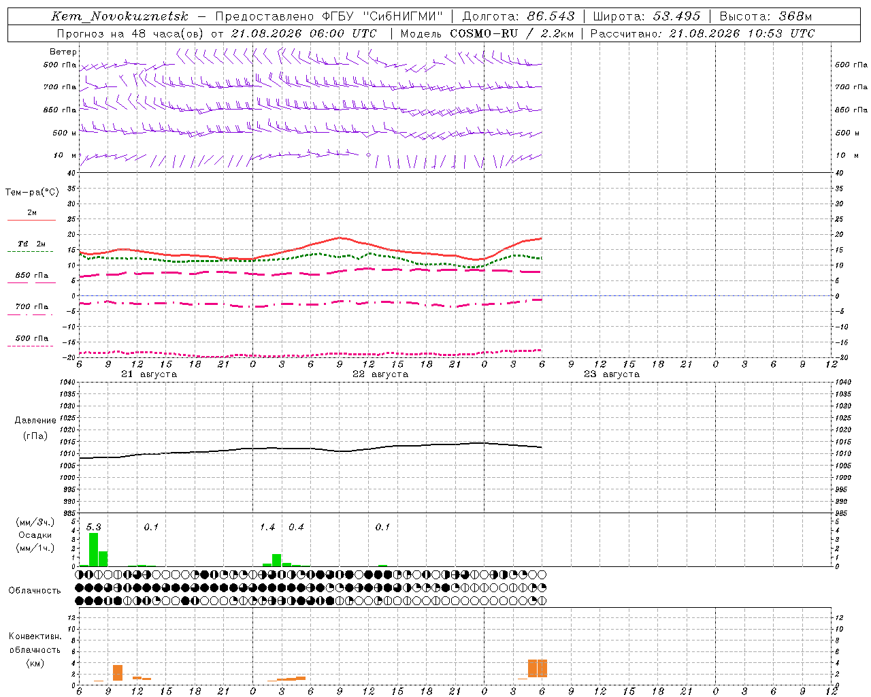Click the 21 августа date label
Image resolution: width=871 pixels, height=697 pixels.
(149, 374)
